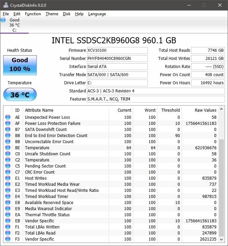Open the Language menu
This screenshot has height=246, width=228.
point(97,14)
